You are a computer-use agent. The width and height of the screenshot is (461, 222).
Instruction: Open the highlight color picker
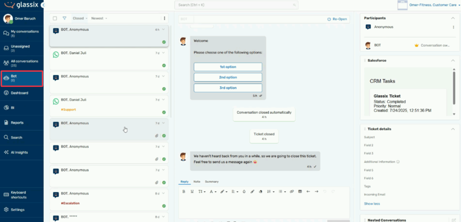(x=224, y=191)
